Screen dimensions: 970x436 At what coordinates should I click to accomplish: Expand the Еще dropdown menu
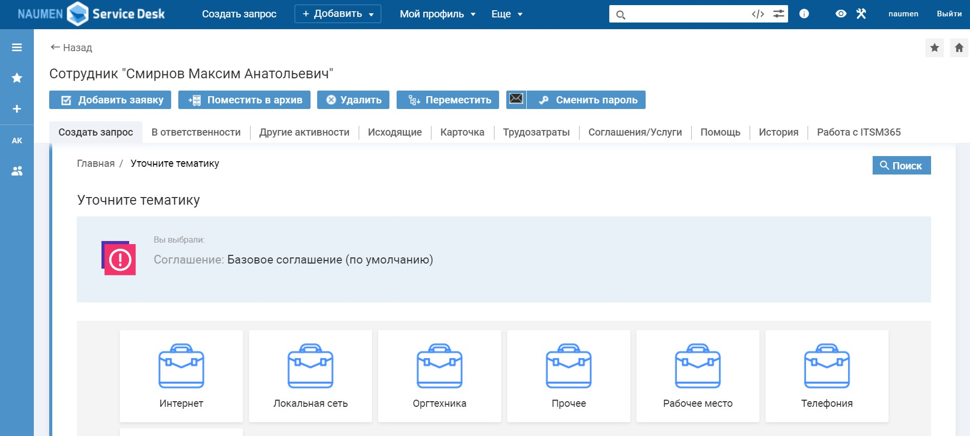pos(506,14)
